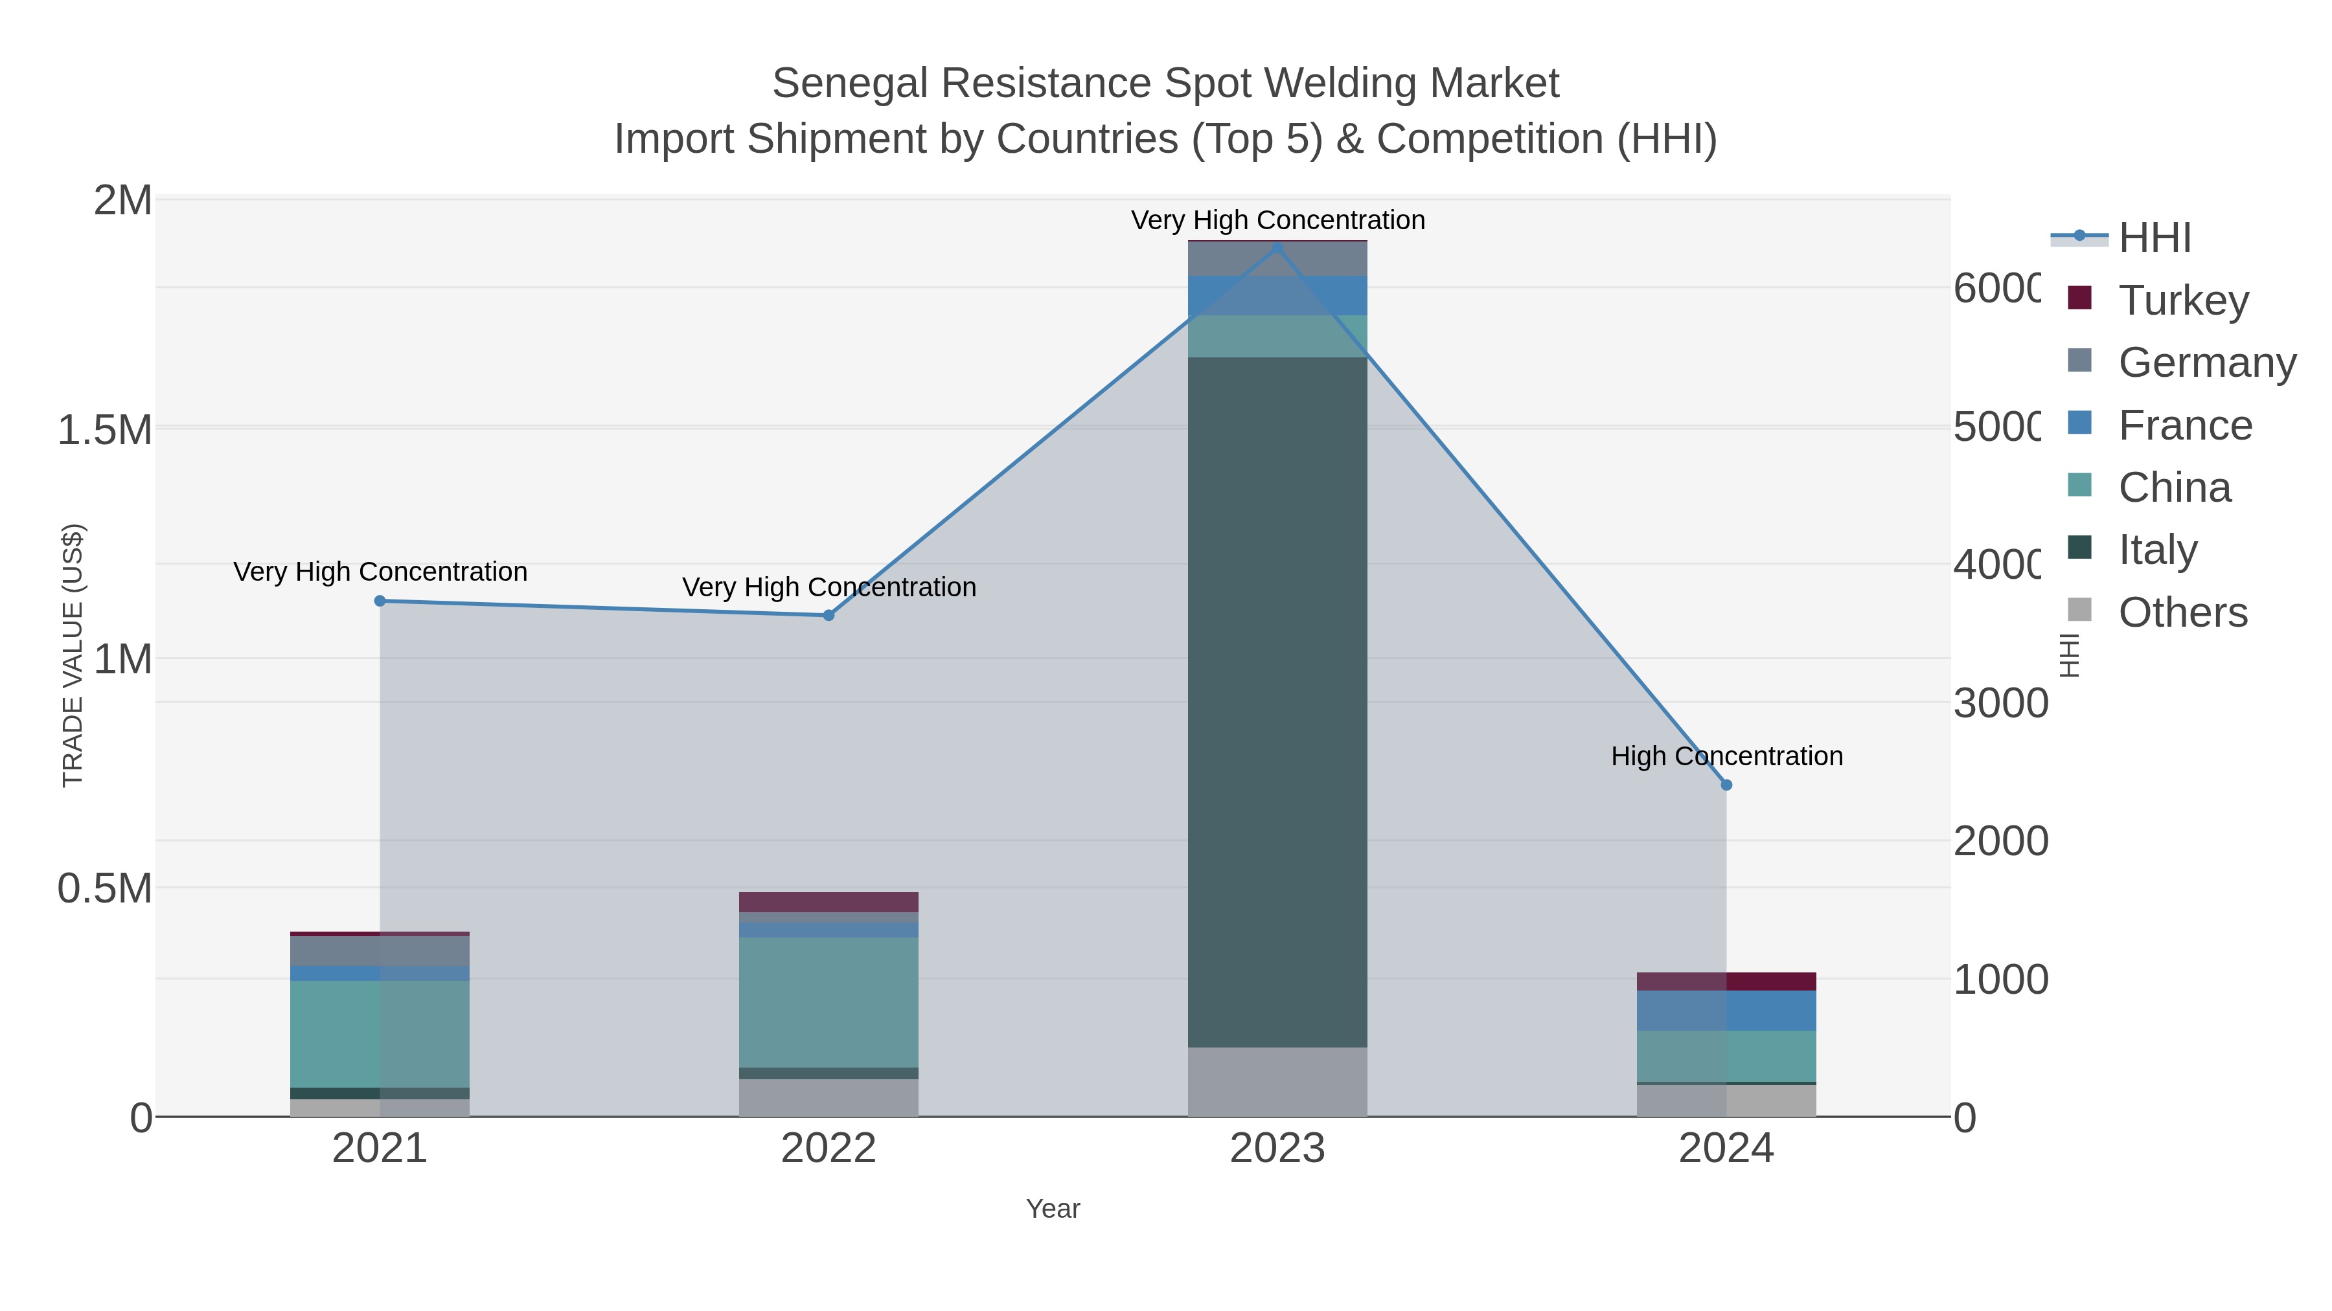This screenshot has height=1311, width=2332.
Task: Click the High Concentration annotation for 2024
Action: (1726, 756)
